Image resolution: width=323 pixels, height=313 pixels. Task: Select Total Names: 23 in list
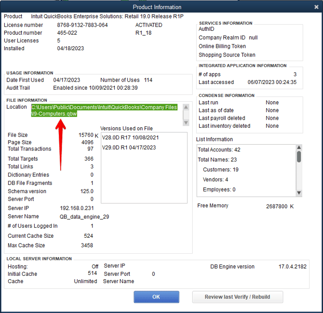pyautogui.click(x=217, y=160)
